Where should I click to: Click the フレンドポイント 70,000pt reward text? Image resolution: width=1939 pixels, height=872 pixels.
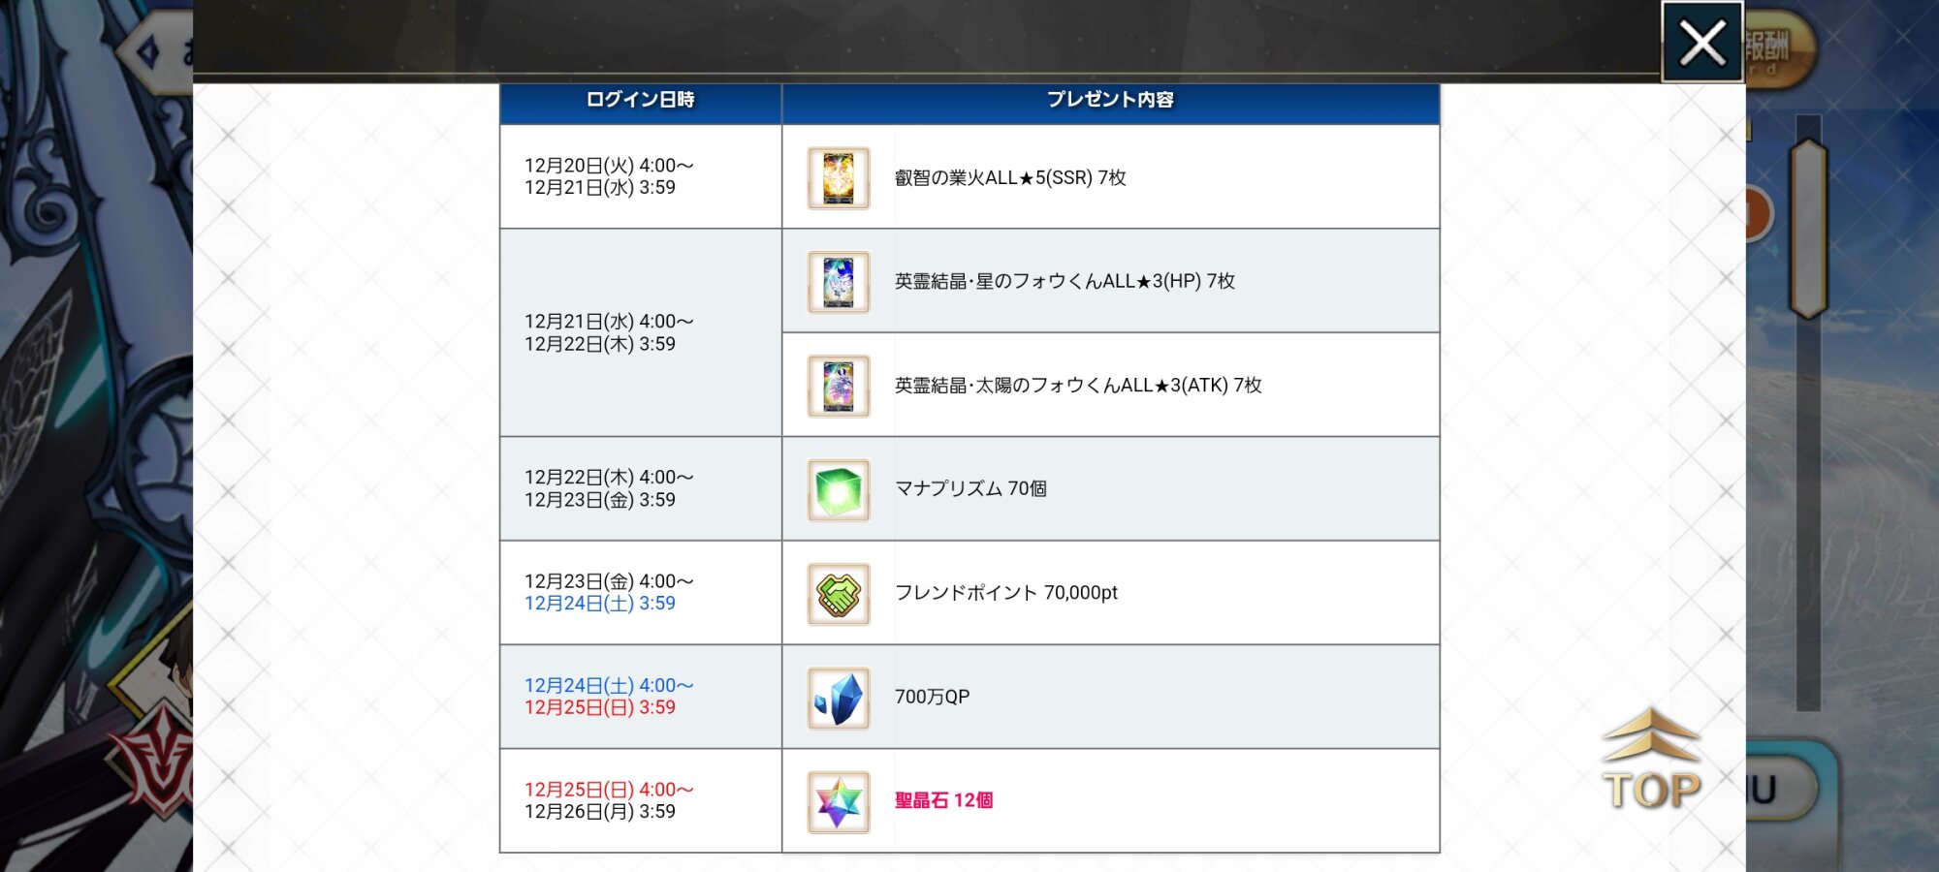[x=1005, y=592]
